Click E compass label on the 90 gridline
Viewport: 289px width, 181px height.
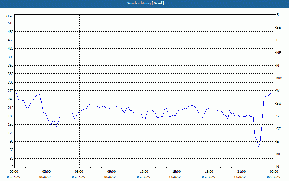277,142
